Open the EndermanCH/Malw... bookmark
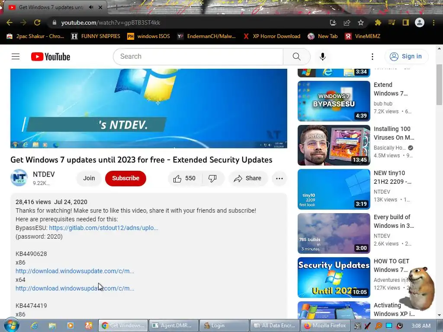This screenshot has height=332, width=443. pos(206,36)
